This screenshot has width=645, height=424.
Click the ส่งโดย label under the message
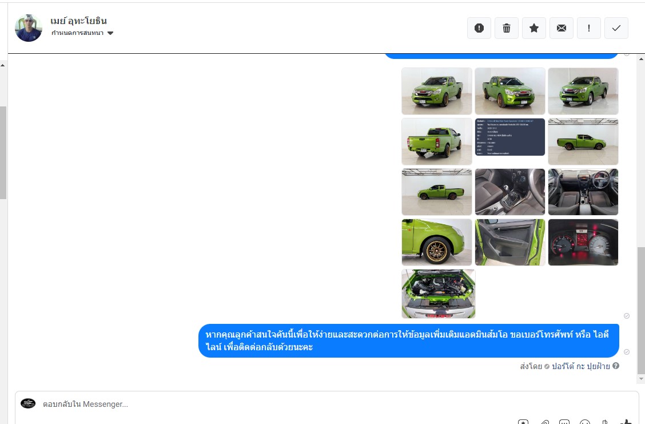(x=531, y=366)
